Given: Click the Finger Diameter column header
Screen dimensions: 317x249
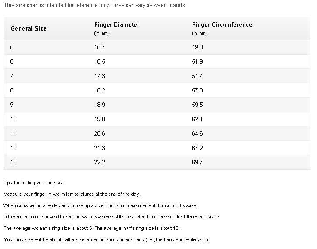Looking at the screenshot, I should click(x=117, y=25).
